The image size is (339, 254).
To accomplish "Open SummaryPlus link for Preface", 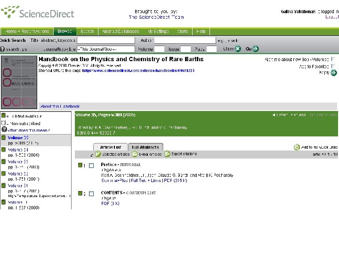I will [x=114, y=180].
